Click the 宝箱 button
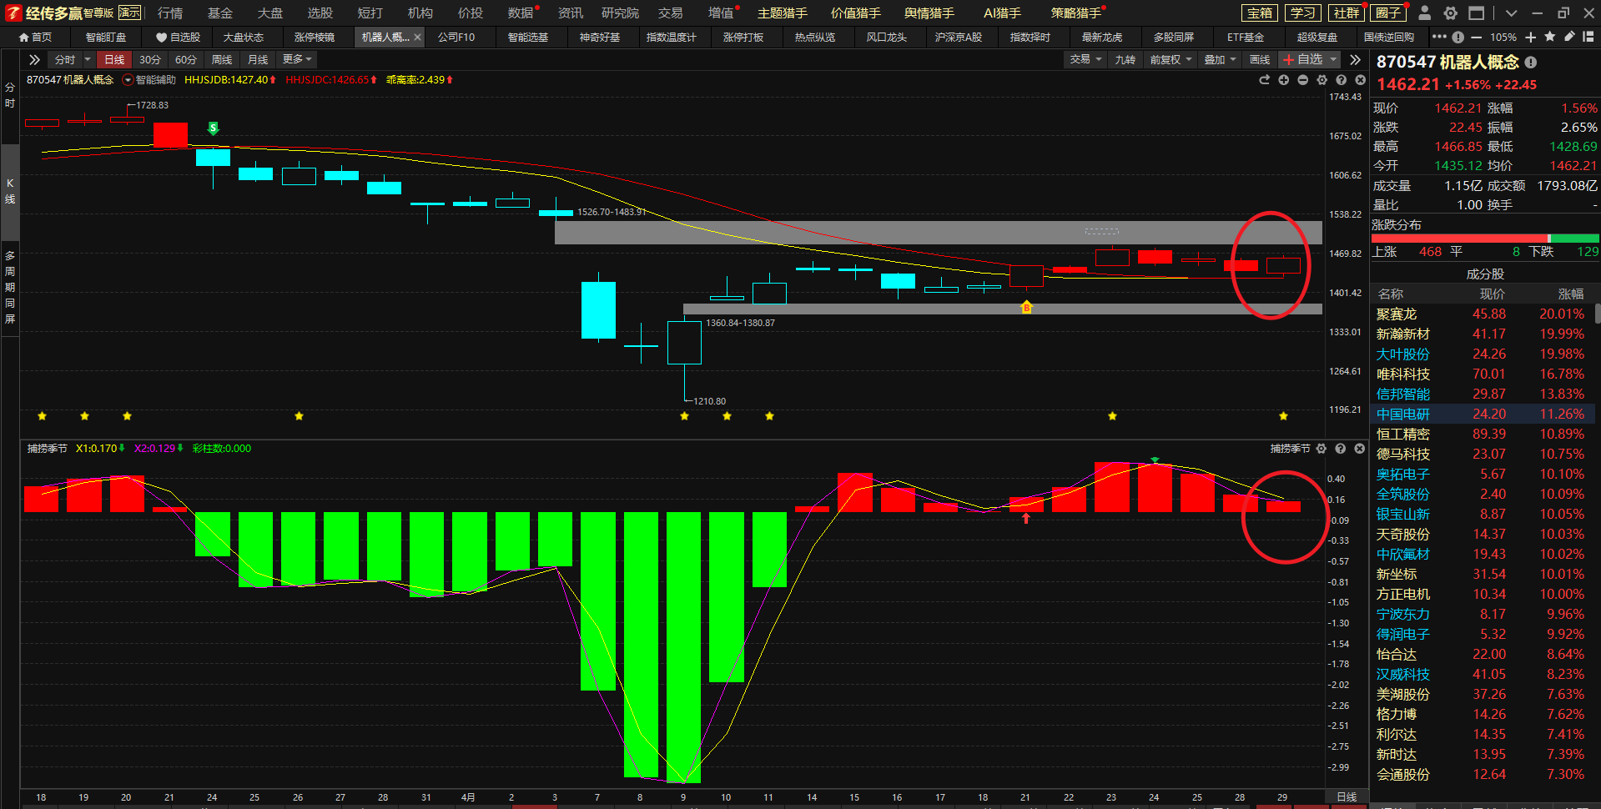 [x=1259, y=13]
